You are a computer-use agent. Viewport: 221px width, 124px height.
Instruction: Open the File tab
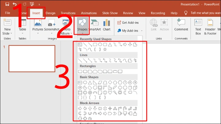7,13
